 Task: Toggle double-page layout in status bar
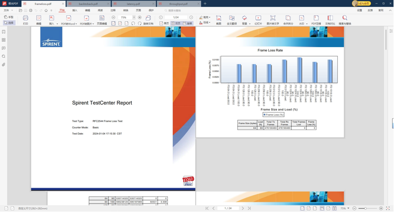(x=334, y=208)
